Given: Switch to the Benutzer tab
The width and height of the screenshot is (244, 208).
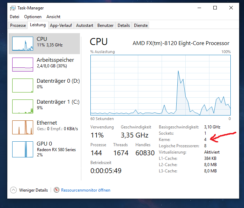Looking at the screenshot, I should click(105, 25).
